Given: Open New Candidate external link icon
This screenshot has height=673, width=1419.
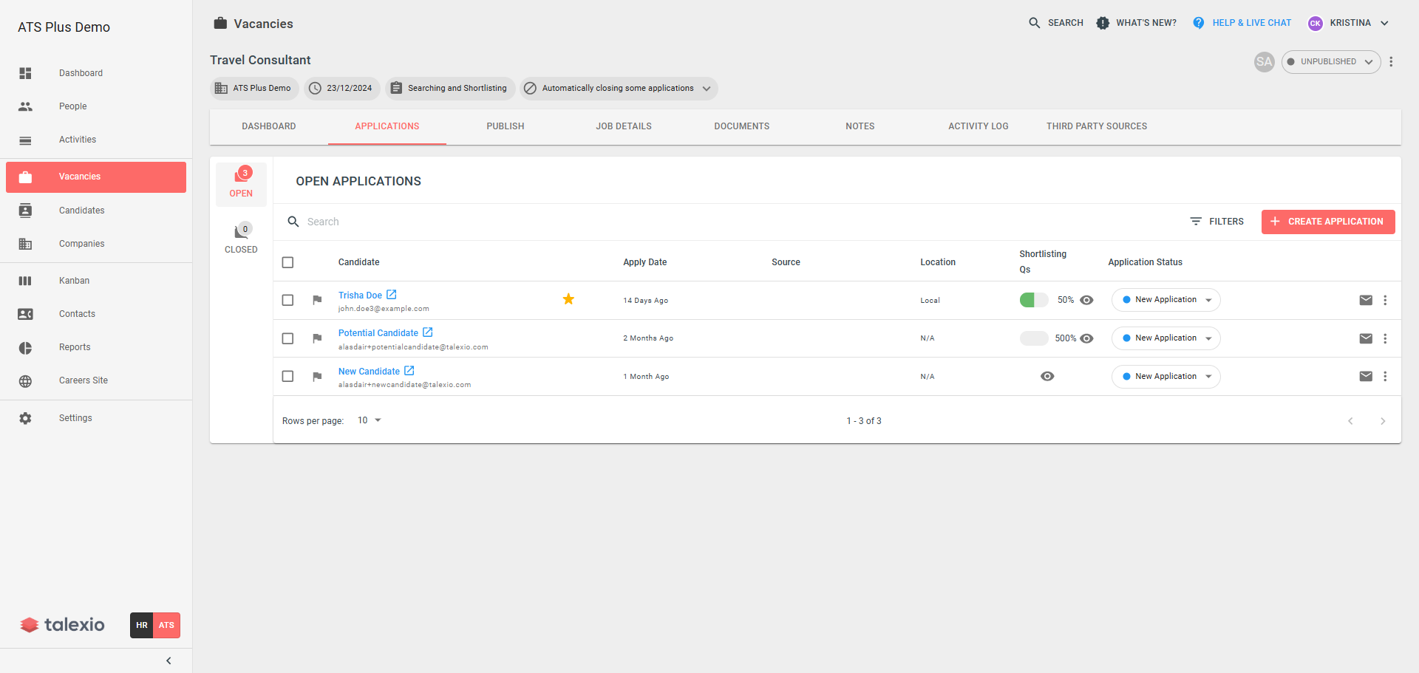Looking at the screenshot, I should (409, 371).
